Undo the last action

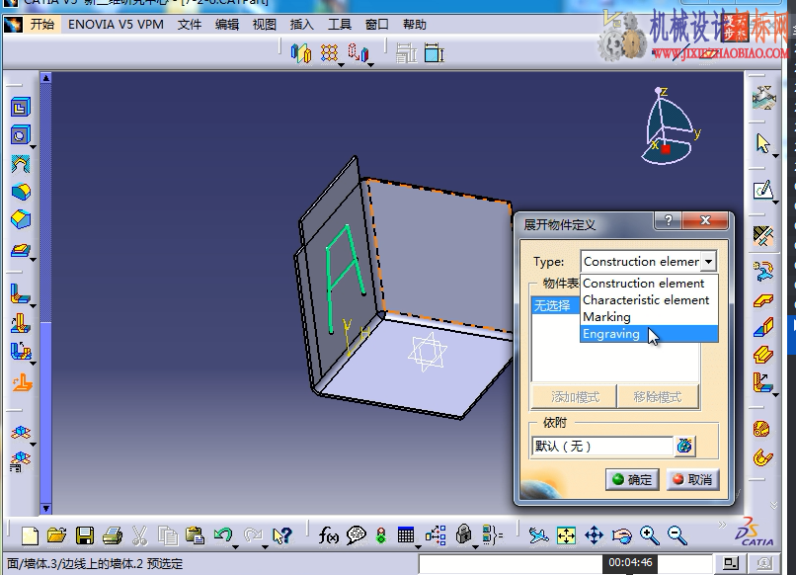[223, 534]
